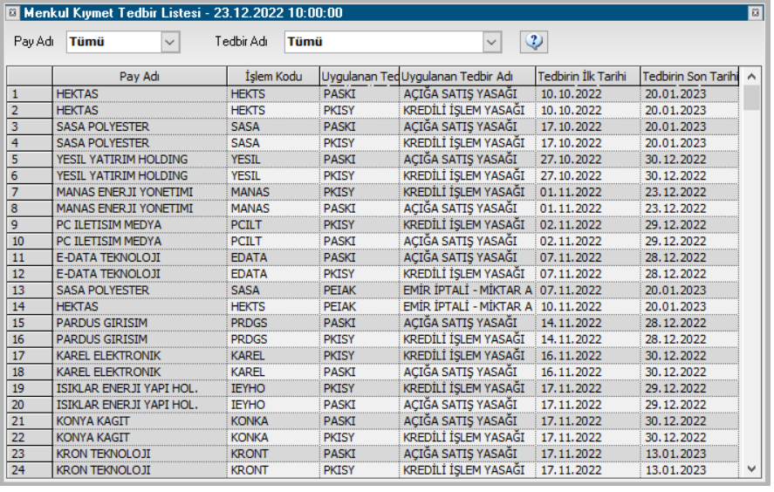Select end date 13.01.2023 in row 24
774x492 pixels.
point(675,470)
